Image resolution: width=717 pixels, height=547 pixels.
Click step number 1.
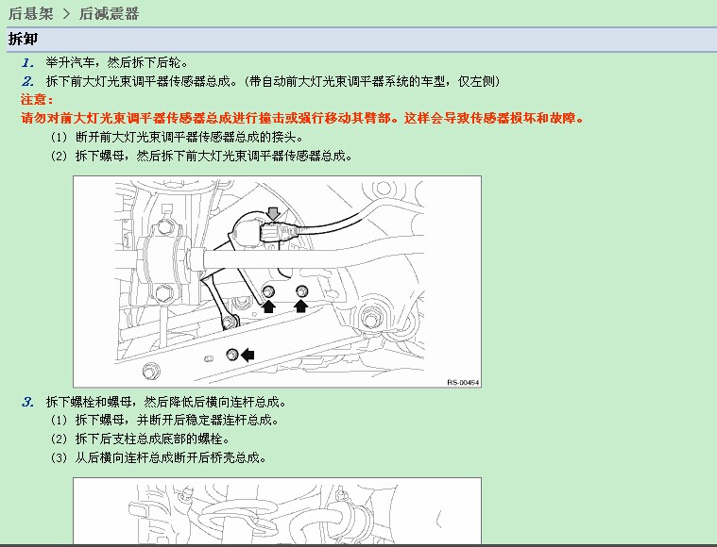click(x=27, y=62)
